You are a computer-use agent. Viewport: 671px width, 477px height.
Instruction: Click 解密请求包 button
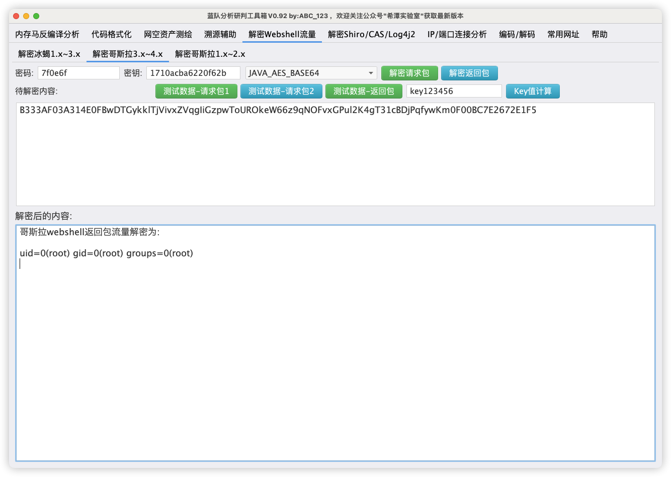409,73
